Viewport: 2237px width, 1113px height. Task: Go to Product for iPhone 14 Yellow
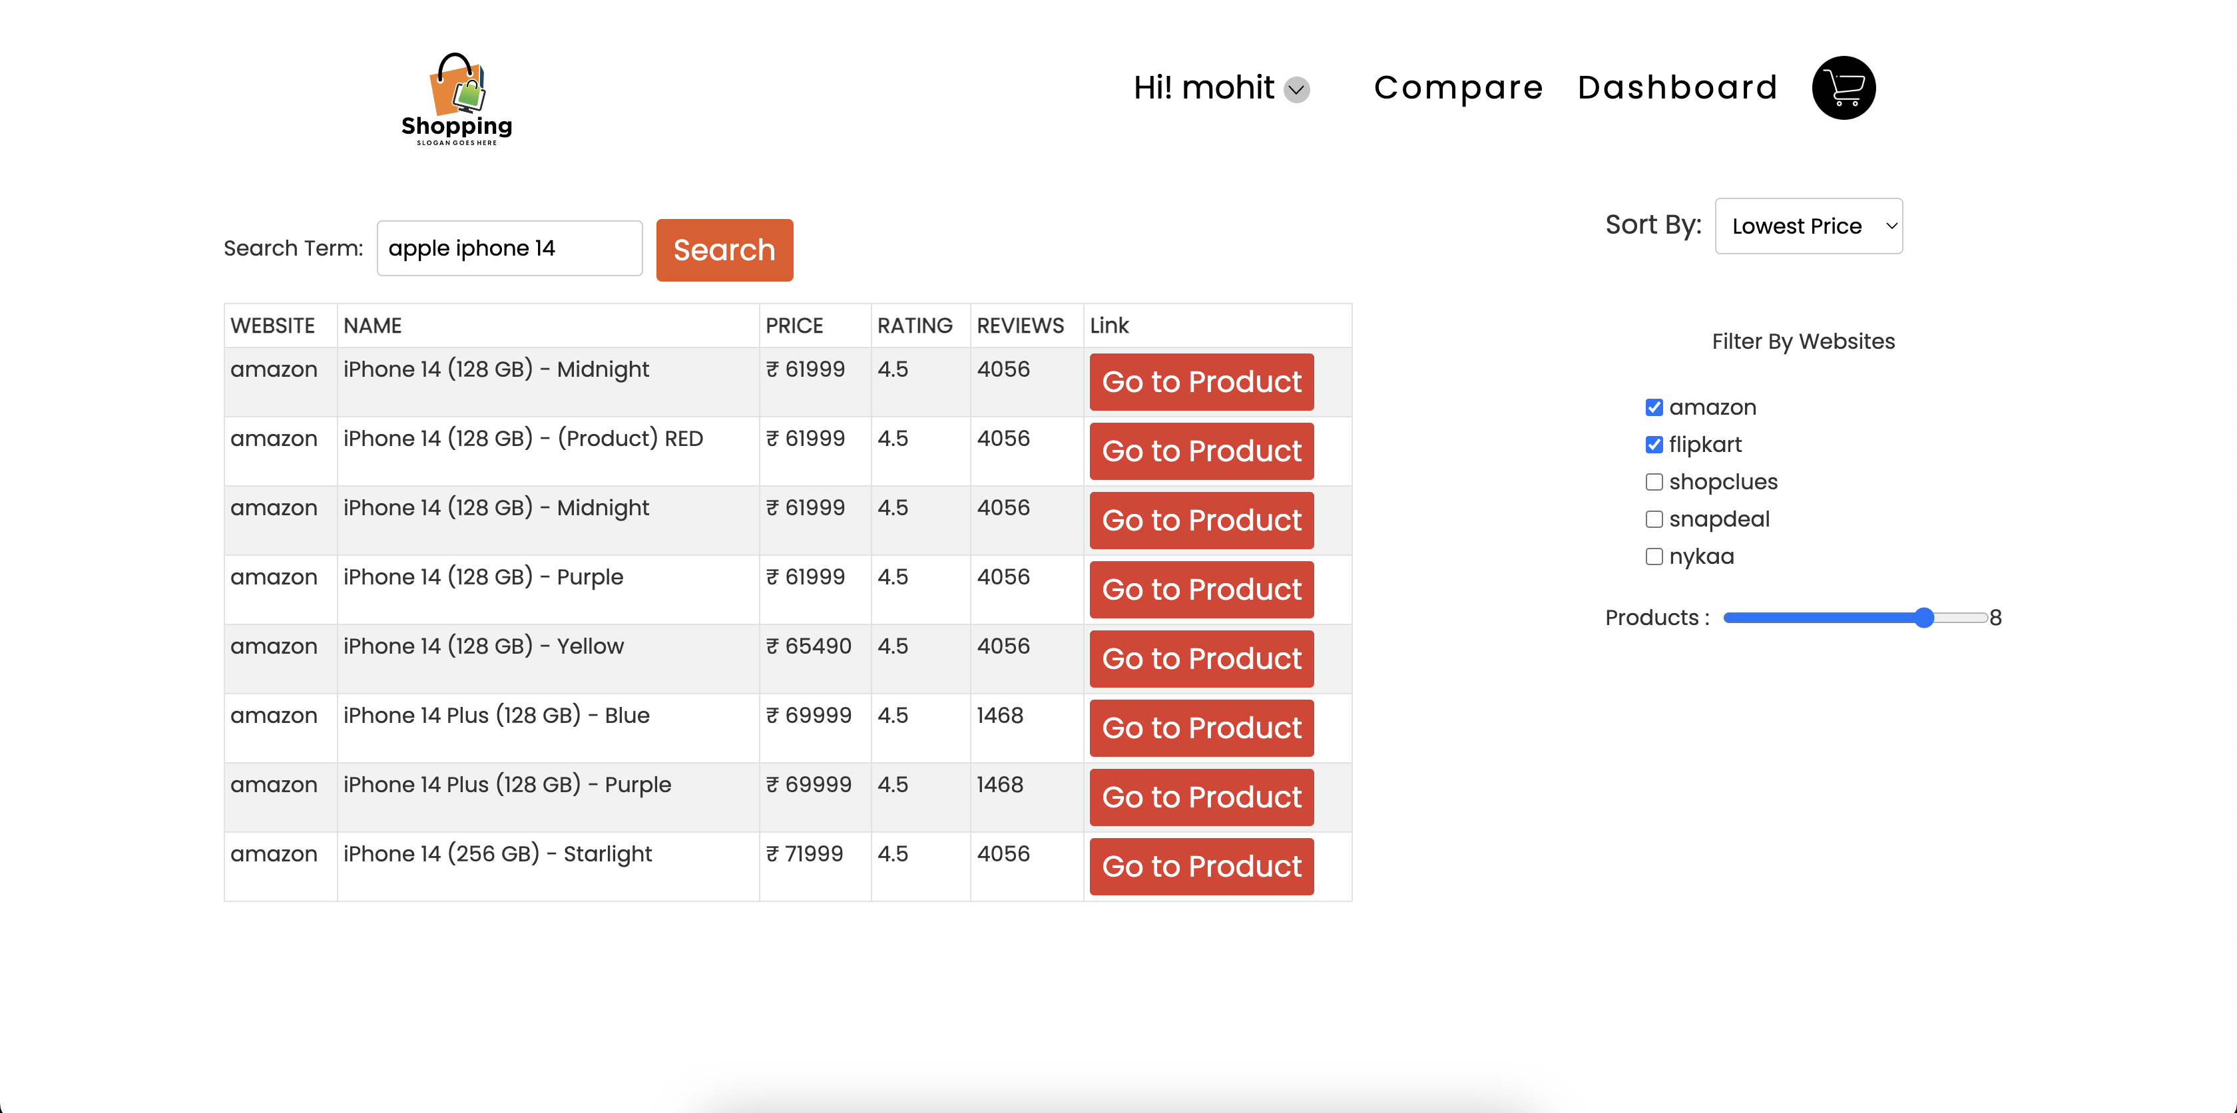click(1201, 659)
